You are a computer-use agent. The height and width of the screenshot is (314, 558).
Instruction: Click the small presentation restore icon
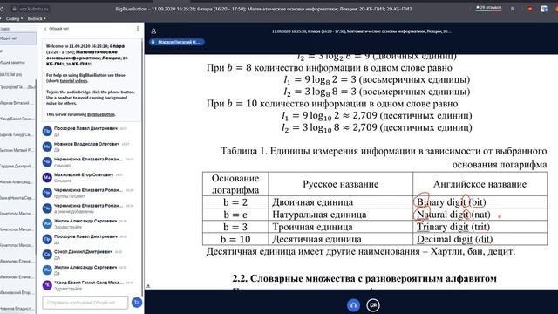148,285
